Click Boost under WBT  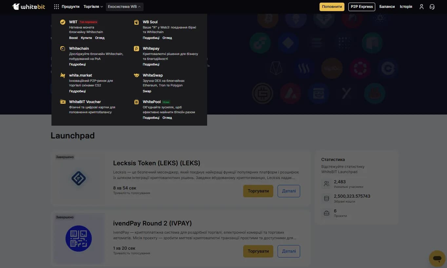click(x=73, y=38)
